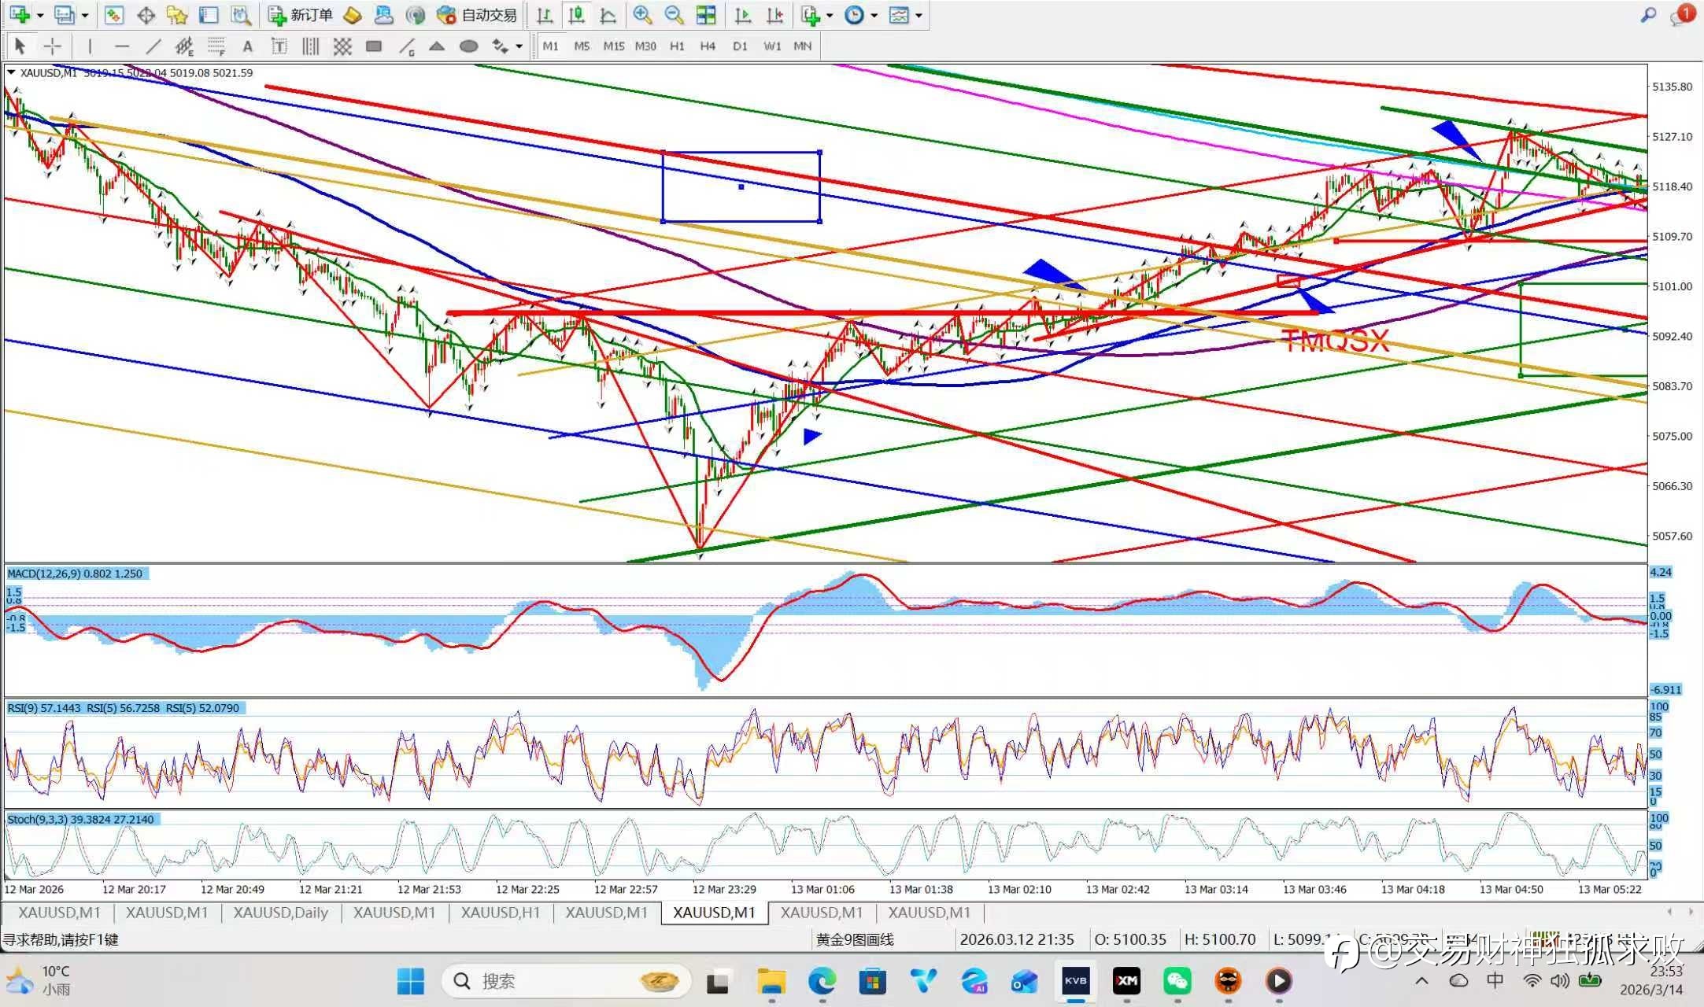Image resolution: width=1704 pixels, height=1007 pixels.
Task: Draw a horizontal line tool
Action: [x=122, y=46]
